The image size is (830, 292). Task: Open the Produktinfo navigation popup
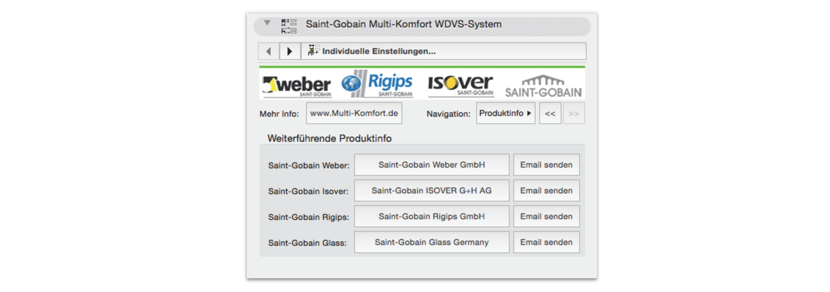click(505, 113)
